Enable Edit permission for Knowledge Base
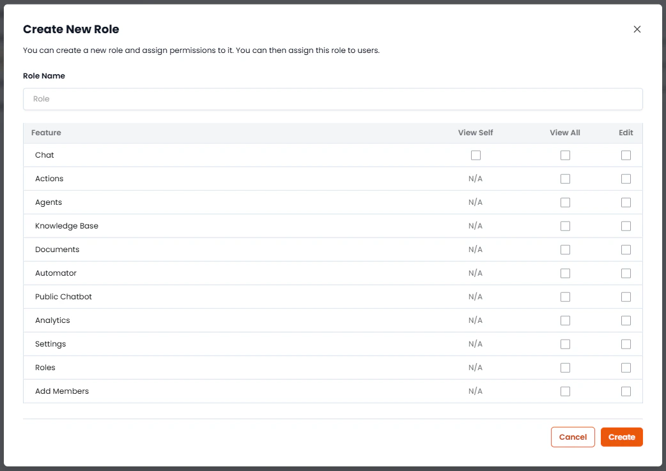The height and width of the screenshot is (471, 666). (x=626, y=226)
